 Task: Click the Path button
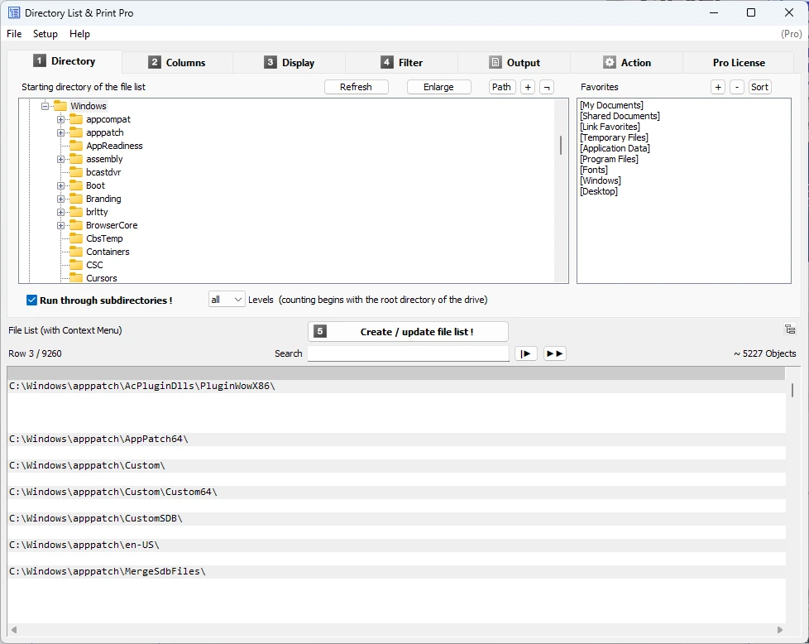[501, 87]
